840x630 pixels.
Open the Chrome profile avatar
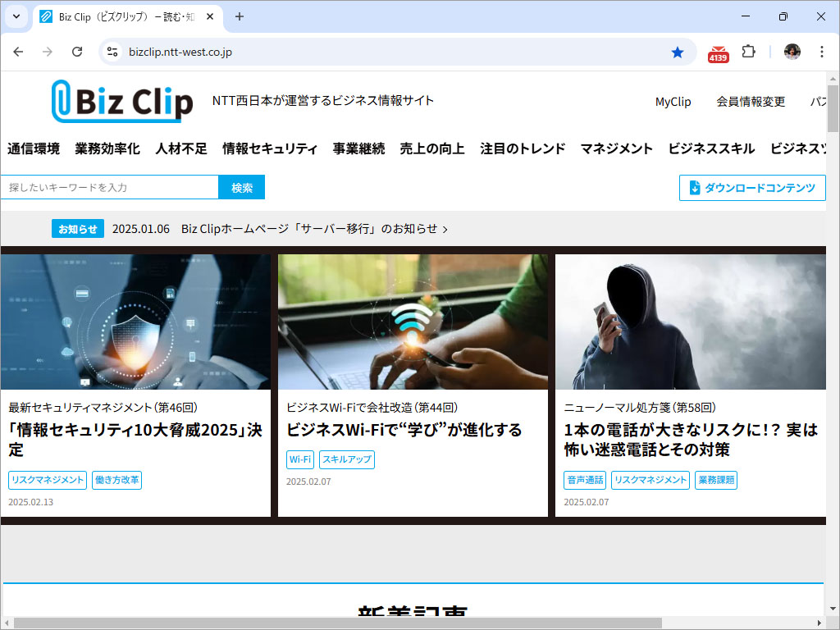792,52
